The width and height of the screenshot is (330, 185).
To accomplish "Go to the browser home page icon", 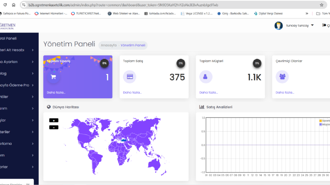I will click(13, 5).
